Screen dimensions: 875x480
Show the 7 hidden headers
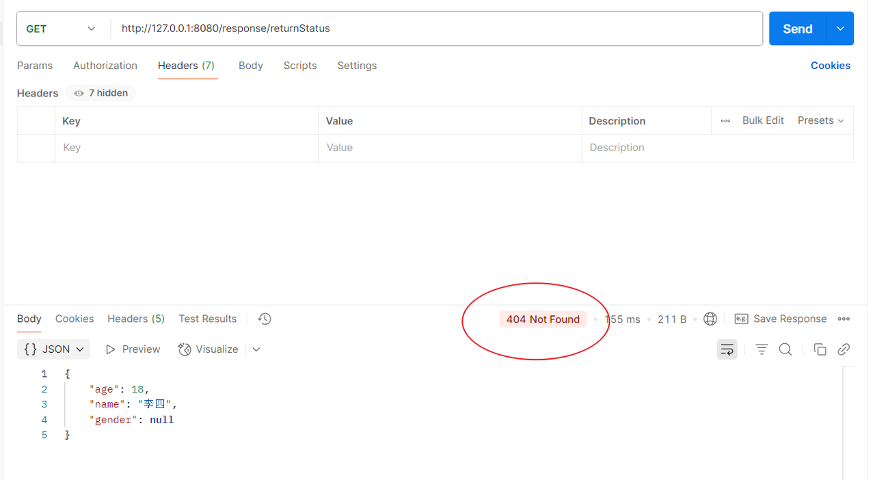coord(101,93)
